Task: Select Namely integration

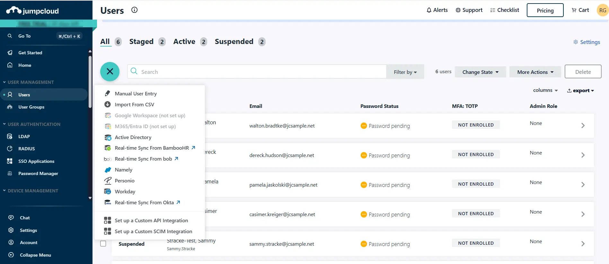Action: [x=123, y=170]
